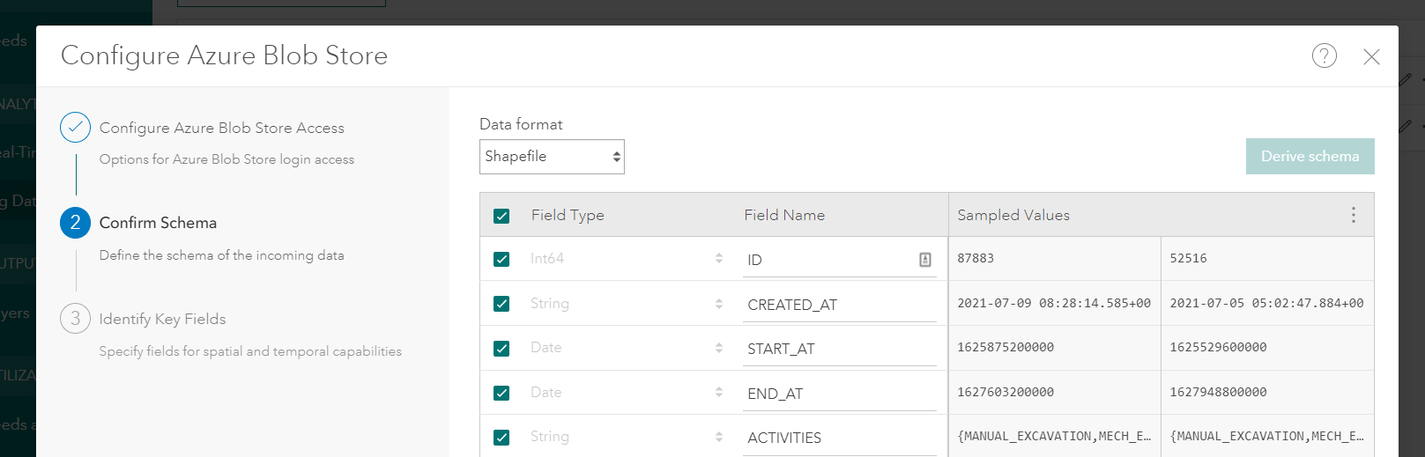This screenshot has height=457, width=1425.
Task: Click the step 3 circle icon
Action: click(x=75, y=319)
